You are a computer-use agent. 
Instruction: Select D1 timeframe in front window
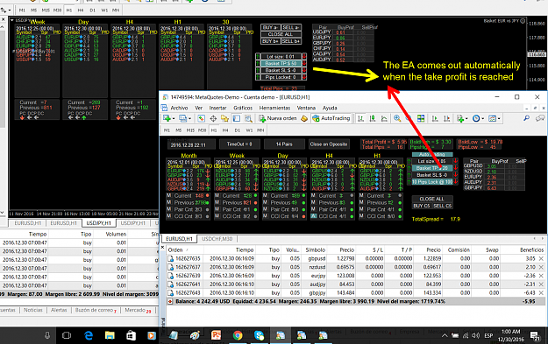(238, 130)
